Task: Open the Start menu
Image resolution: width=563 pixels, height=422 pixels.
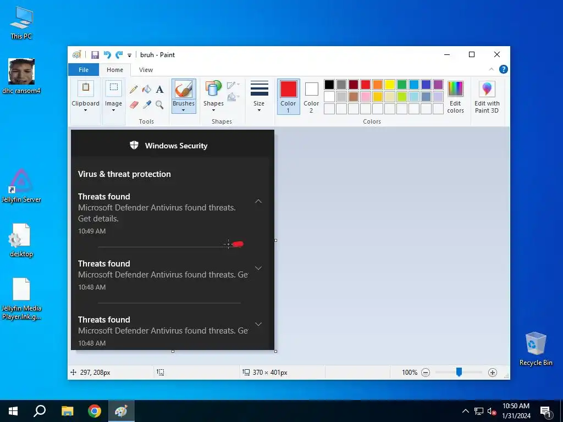Action: click(x=13, y=411)
